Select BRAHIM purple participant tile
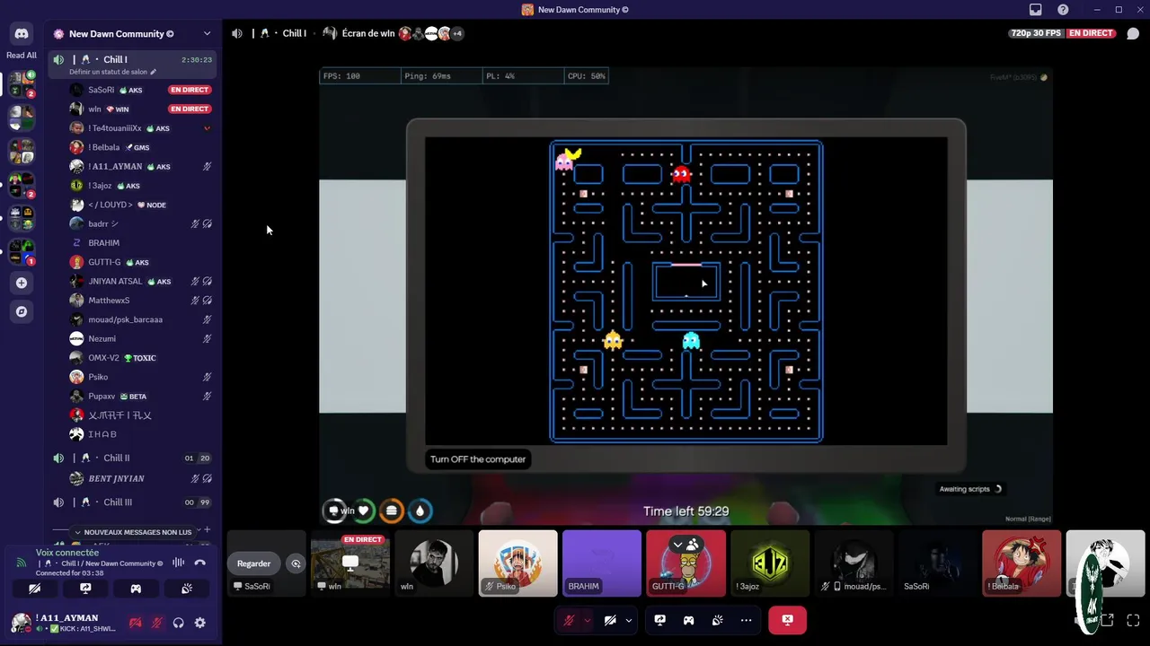Viewport: 1150px width, 646px height. (602, 563)
